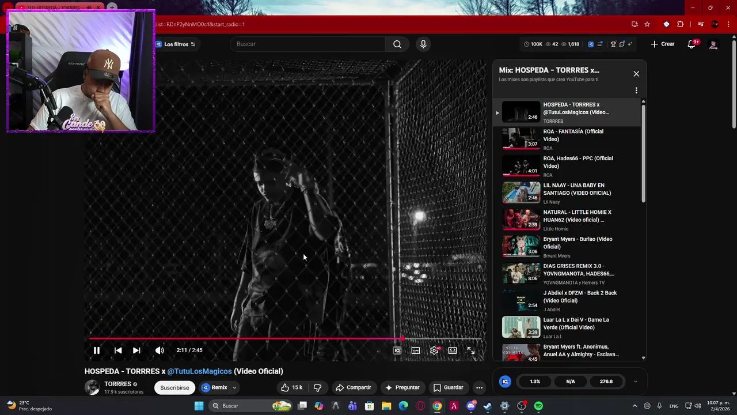Open vidIQ blue logo in header

pos(591,44)
